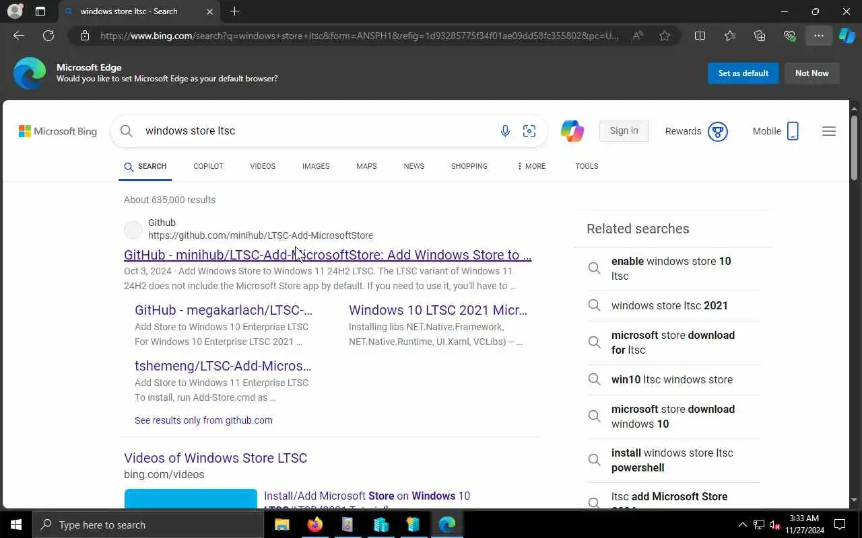The width and height of the screenshot is (862, 538).
Task: Click the muted volume tray icon
Action: point(774,525)
